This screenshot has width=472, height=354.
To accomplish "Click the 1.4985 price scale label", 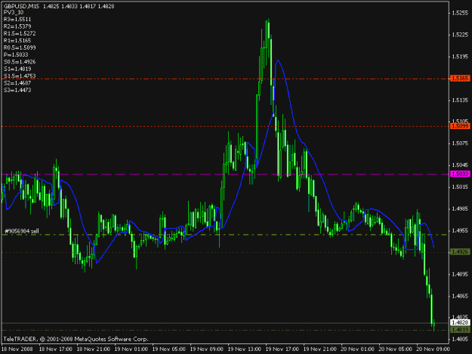I will [x=460, y=209].
